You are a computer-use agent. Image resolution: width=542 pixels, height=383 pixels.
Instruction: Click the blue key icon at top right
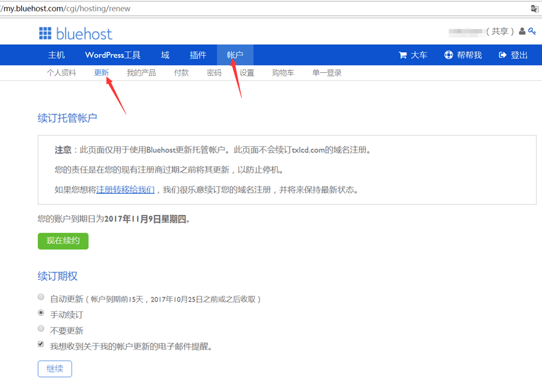click(532, 31)
